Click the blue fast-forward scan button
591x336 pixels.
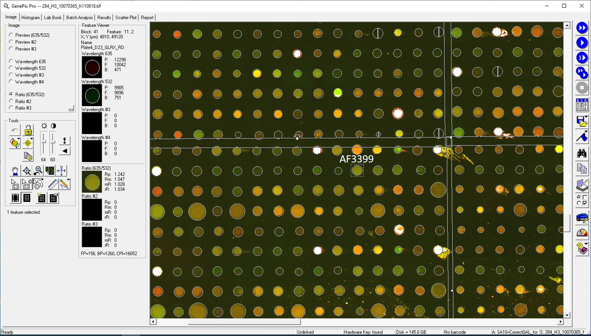pos(581,28)
